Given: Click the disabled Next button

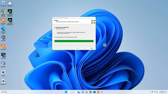Looking at the screenshot, I should pyautogui.click(x=84, y=48).
